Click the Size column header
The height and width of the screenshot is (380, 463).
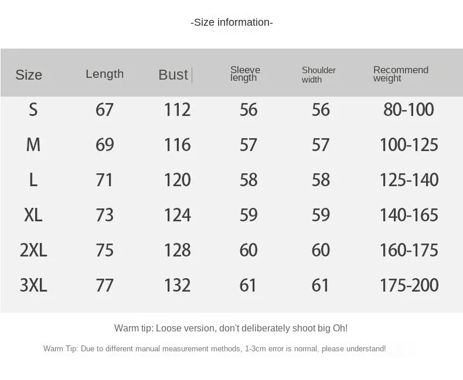tap(29, 75)
